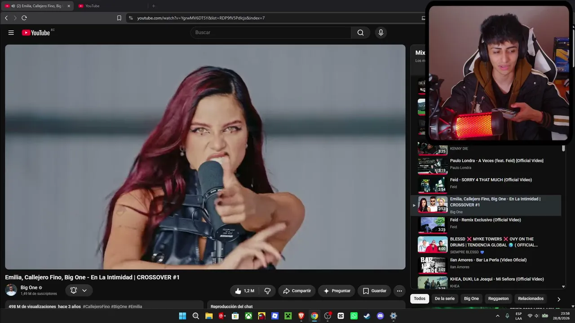Open Brave browser from the taskbar
Viewport: 575px width, 323px height.
301,316
